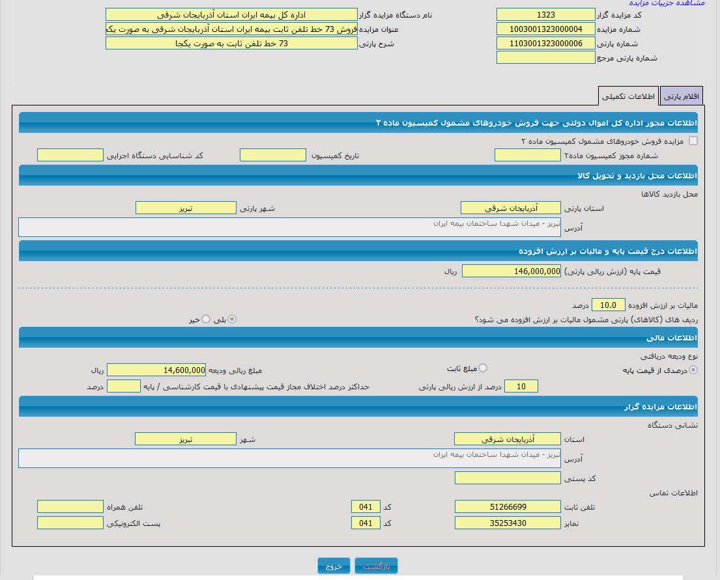Select the بلی radio for VAT inclusion
Image resolution: width=720 pixels, height=580 pixels.
click(232, 319)
